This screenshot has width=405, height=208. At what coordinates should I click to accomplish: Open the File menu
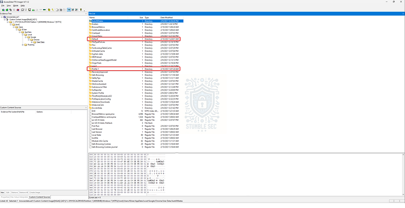point(3,6)
